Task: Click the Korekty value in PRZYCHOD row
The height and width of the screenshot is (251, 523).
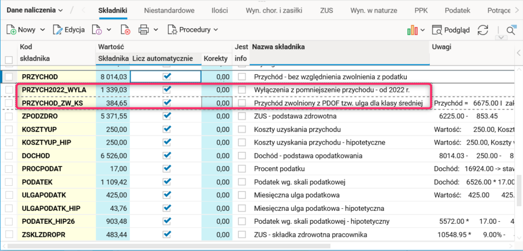Action: 217,77
